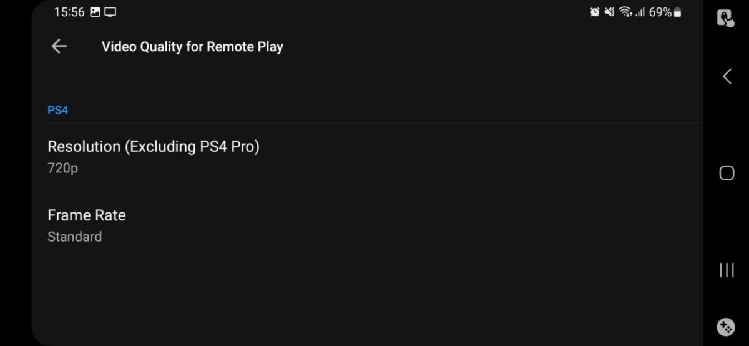Tap the cellular signal bars icon
This screenshot has height=346, width=749.
(640, 12)
